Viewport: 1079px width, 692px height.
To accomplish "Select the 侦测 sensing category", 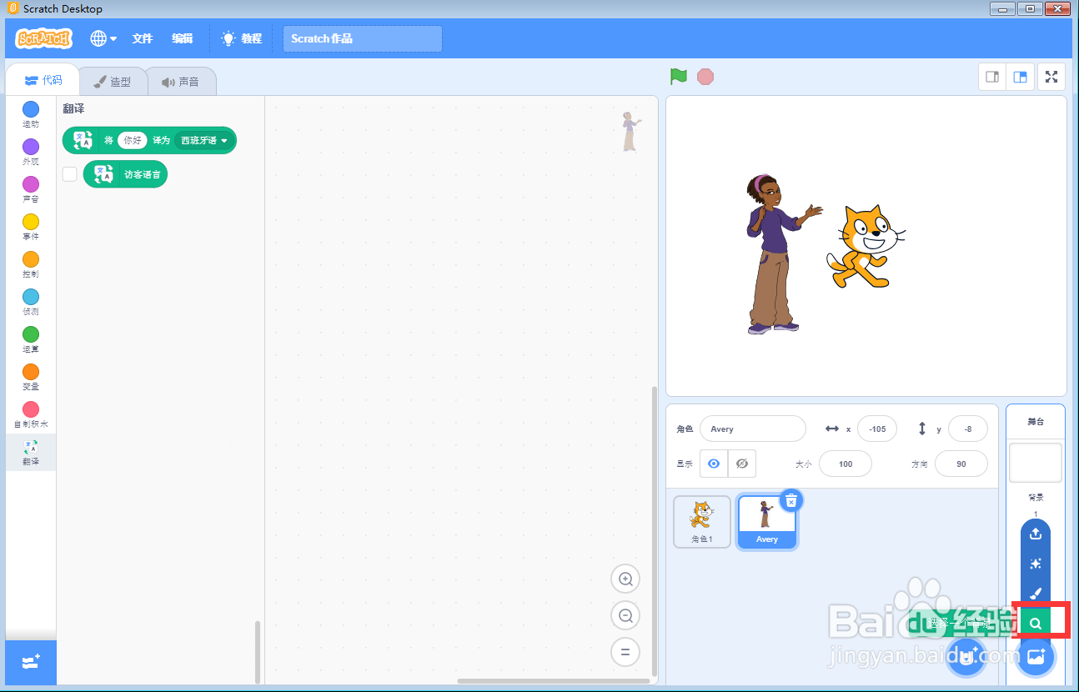I will [31, 303].
